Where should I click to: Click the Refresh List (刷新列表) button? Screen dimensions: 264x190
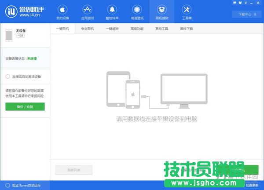click(74, 170)
